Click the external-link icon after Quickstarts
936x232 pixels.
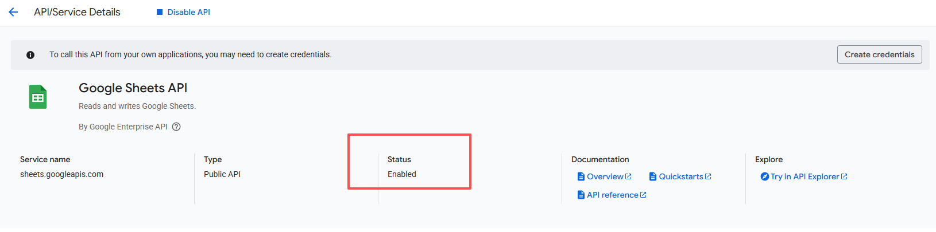(708, 176)
